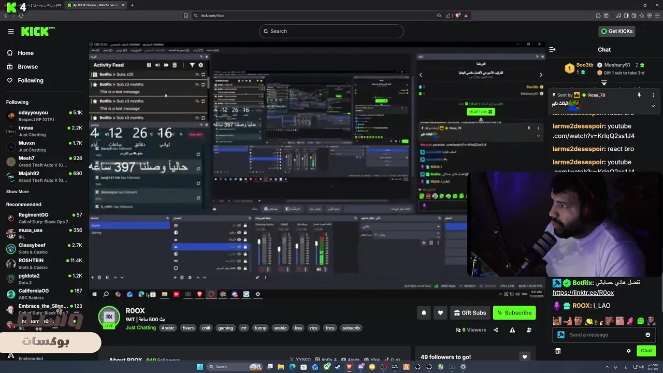
Task: Open the Brave main menu
Action: [657, 16]
